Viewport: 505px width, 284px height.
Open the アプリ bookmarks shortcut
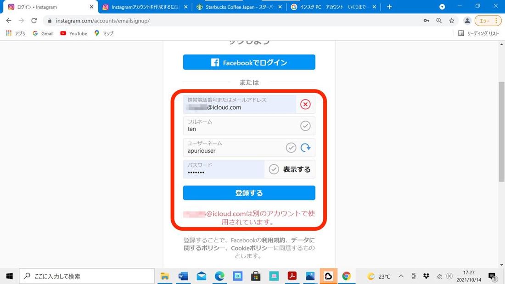pos(16,33)
